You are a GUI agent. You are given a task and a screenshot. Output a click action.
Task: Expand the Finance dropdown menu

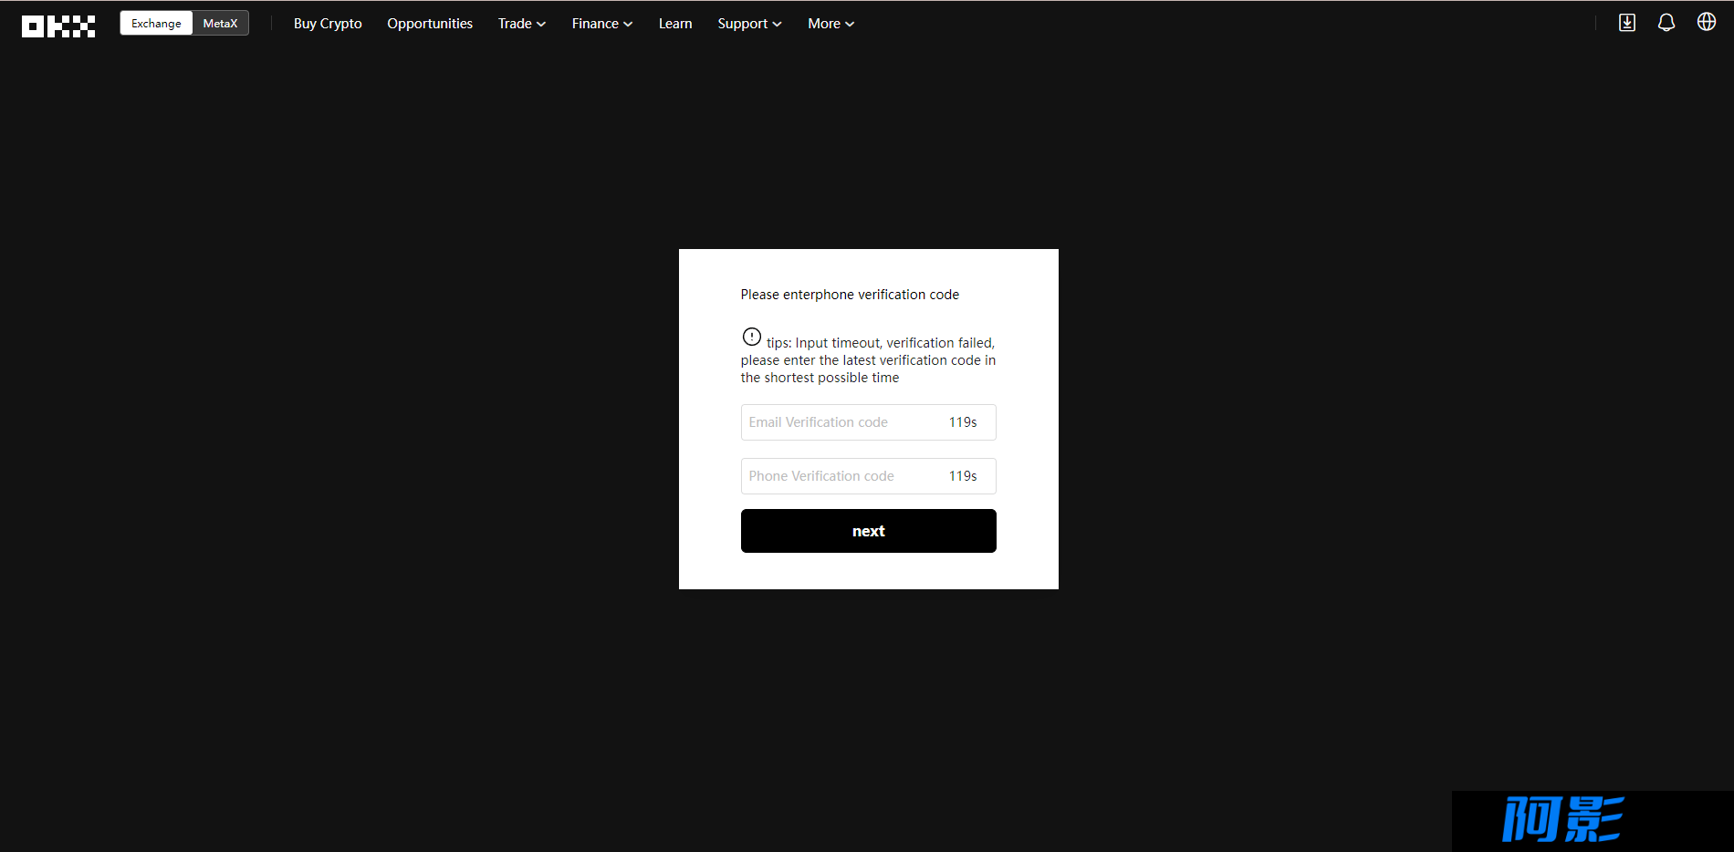(x=602, y=24)
